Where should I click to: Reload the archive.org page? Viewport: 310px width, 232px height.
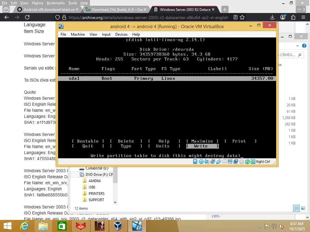(27, 17)
